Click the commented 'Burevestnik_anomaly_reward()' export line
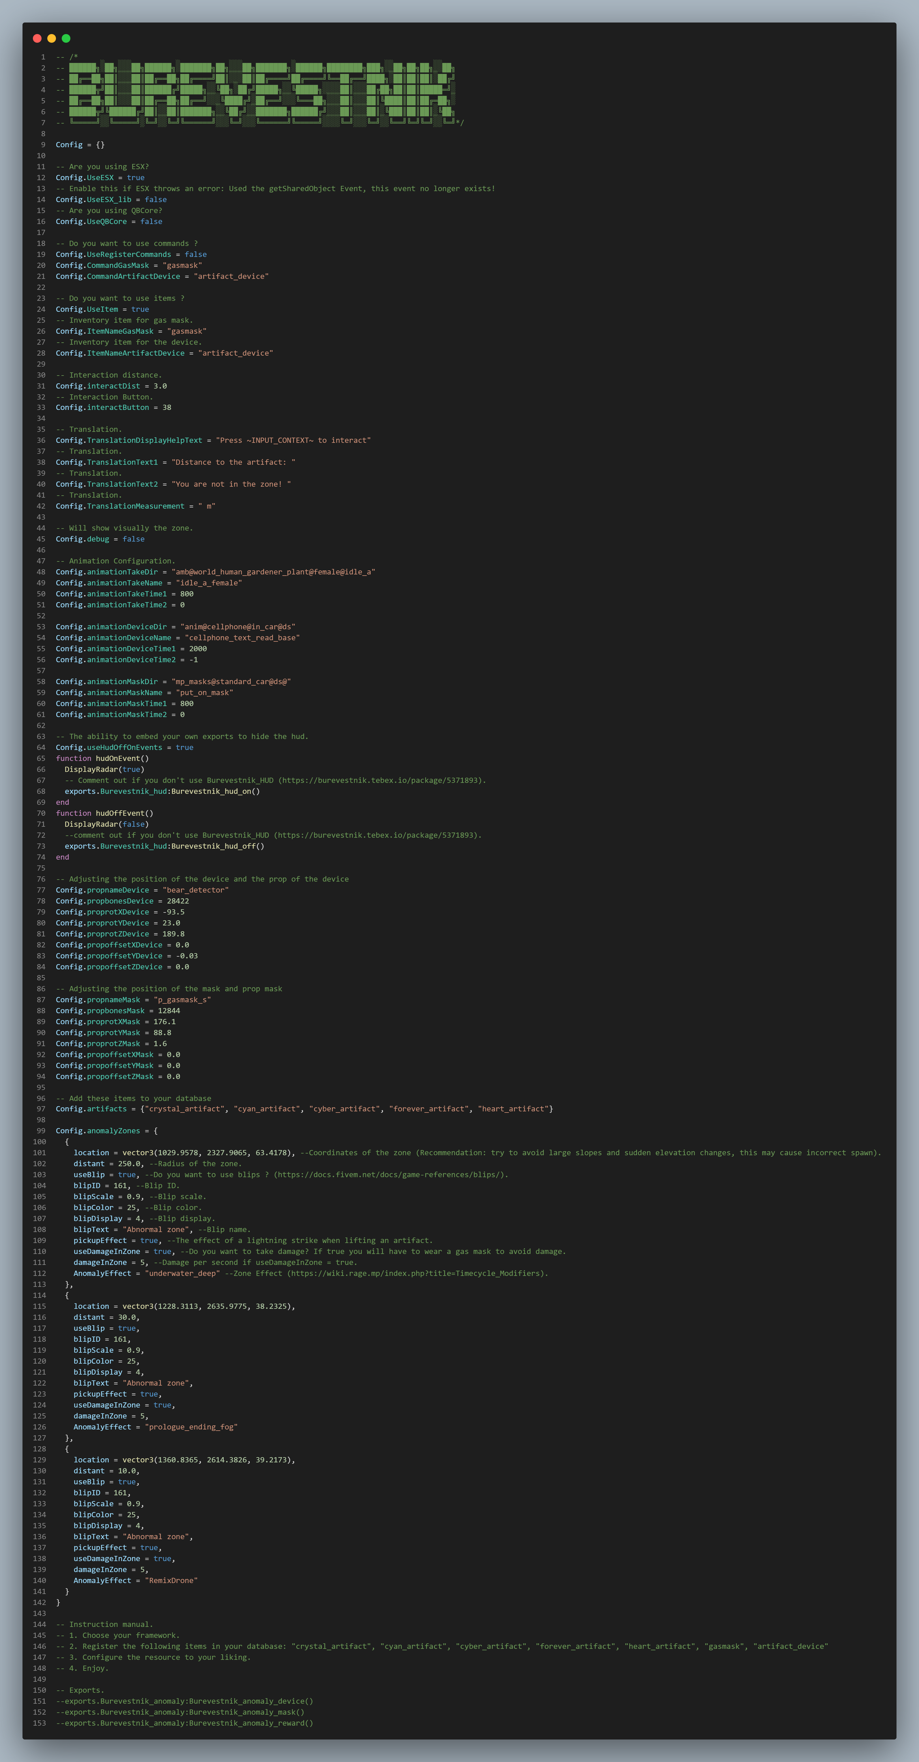This screenshot has width=919, height=1762. (x=185, y=1723)
